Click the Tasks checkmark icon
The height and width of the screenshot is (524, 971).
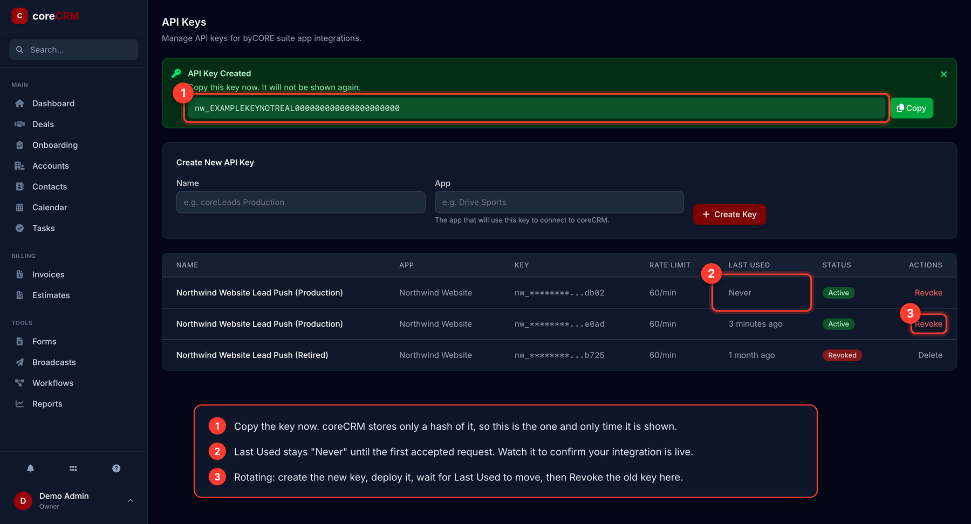click(x=20, y=228)
